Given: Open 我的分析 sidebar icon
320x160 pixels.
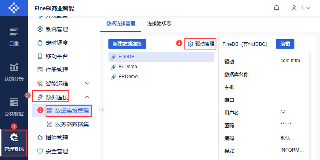Looking at the screenshot, I should point(14,72).
